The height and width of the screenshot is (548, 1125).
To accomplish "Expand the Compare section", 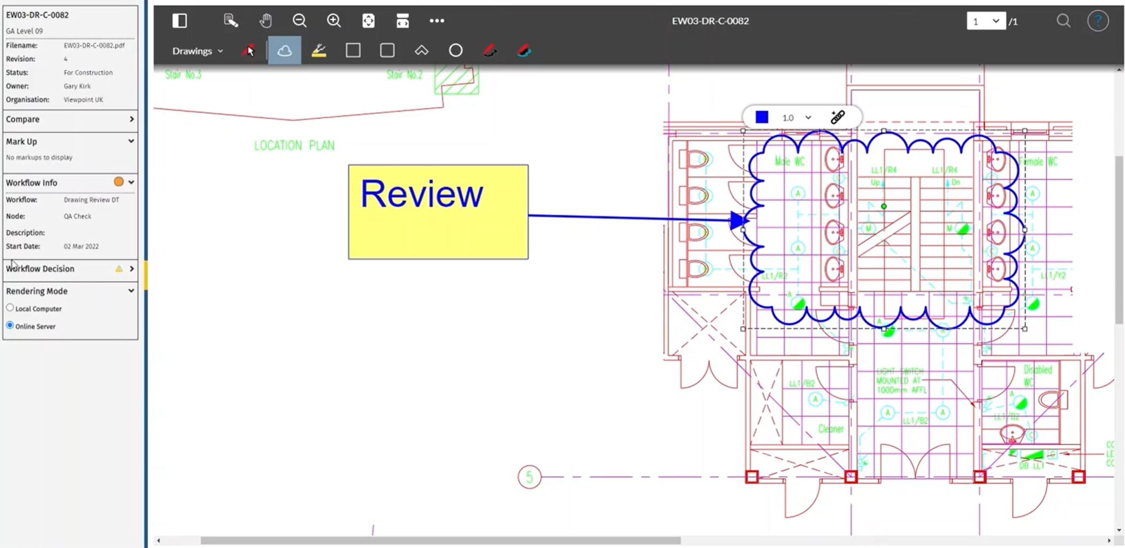I will [131, 119].
